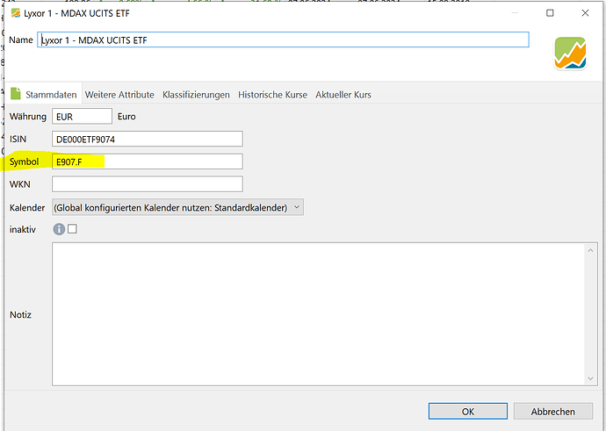Click the info icon next to inaktiv
The image size is (606, 431).
click(x=59, y=229)
